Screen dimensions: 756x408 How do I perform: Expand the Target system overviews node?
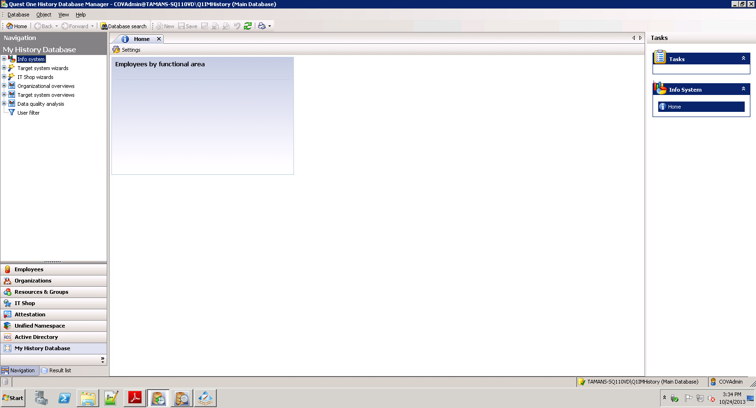coord(4,94)
